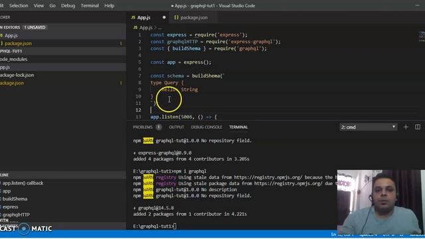Switch to the Debug Console tab

click(x=207, y=127)
